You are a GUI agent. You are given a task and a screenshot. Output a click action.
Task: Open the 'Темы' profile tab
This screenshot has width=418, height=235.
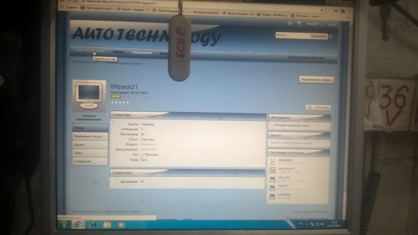click(90, 153)
